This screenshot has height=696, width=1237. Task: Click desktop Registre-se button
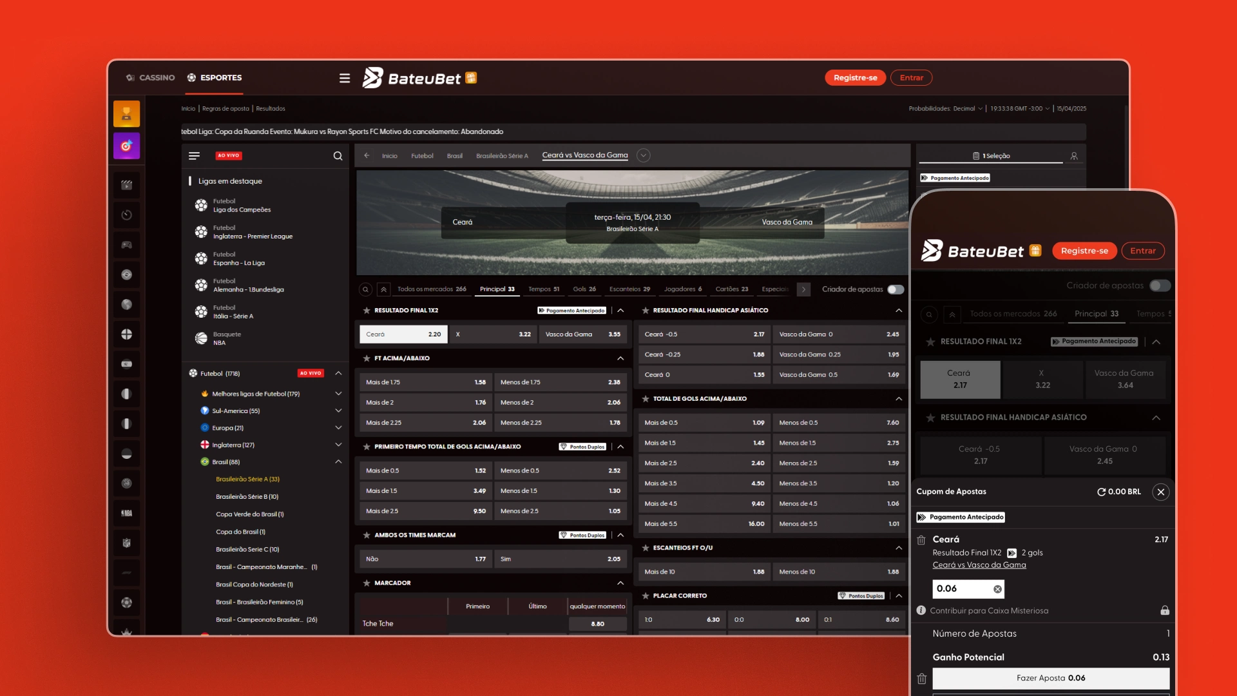(855, 78)
